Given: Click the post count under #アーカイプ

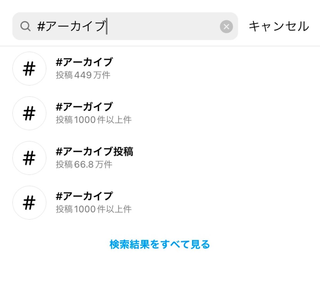Looking at the screenshot, I should point(94,209).
